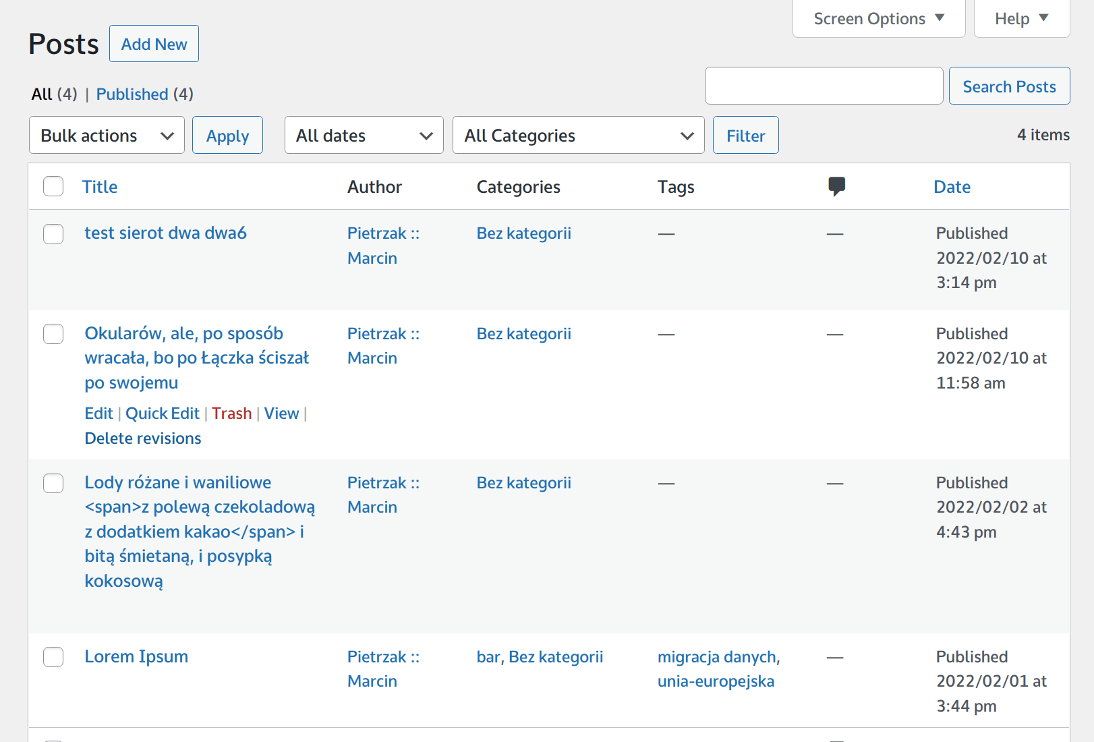
Task: Click author link in the Okularów row
Action: coord(383,346)
